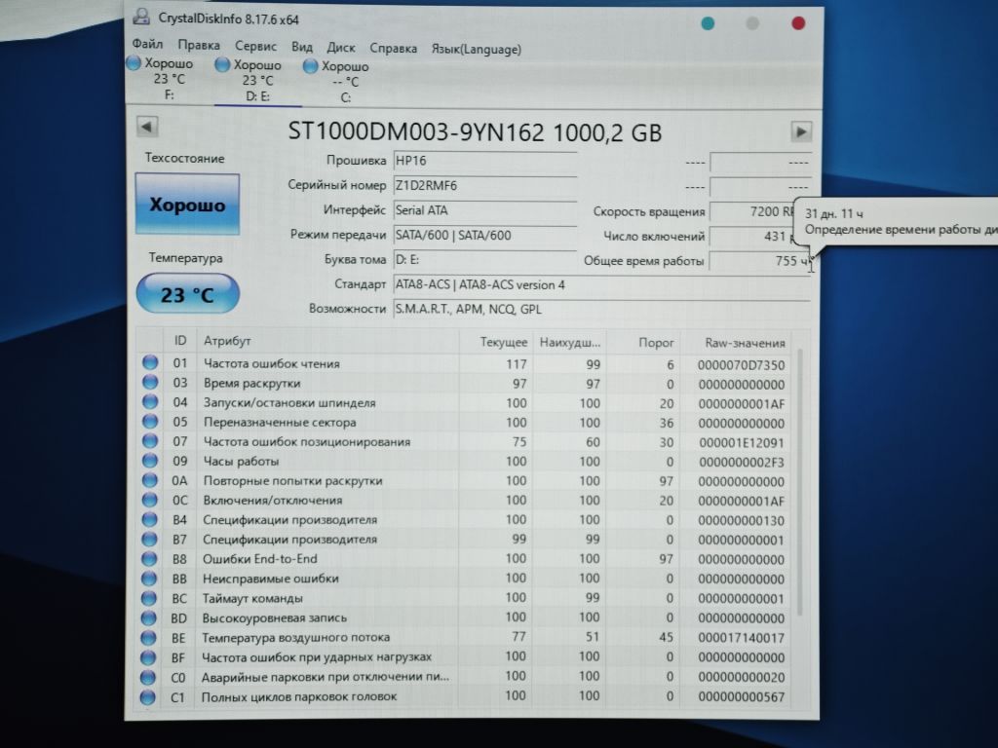Screen dimensions: 998x748
Task: Click status icon for Ошибки End-to-End
Action: (x=149, y=558)
